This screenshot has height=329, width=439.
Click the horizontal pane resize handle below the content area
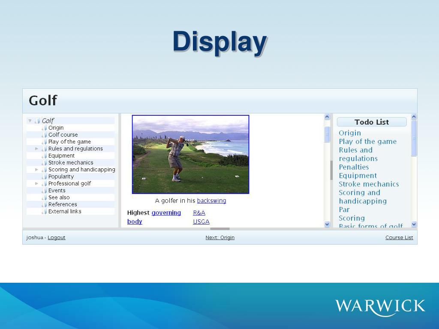tap(220, 229)
